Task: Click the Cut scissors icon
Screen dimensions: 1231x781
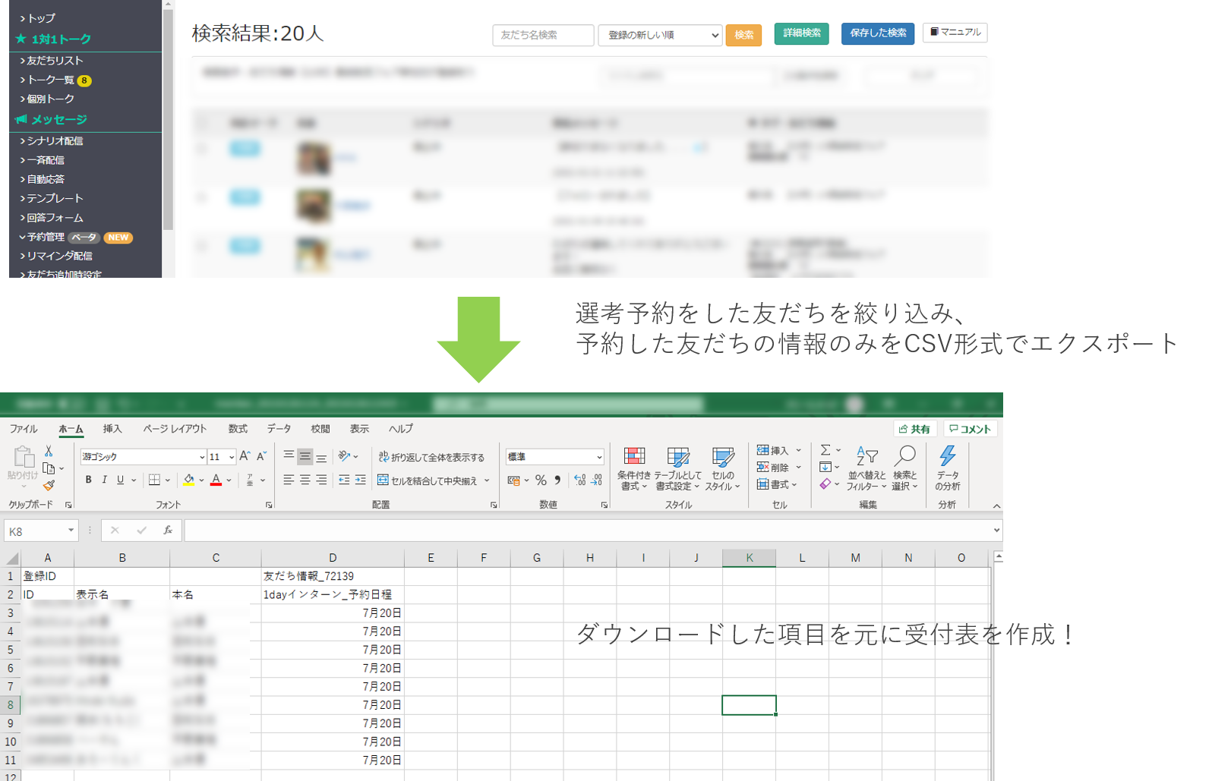Action: [49, 452]
